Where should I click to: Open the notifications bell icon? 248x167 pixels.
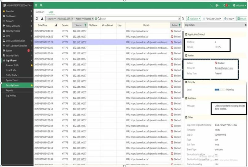point(224,5)
